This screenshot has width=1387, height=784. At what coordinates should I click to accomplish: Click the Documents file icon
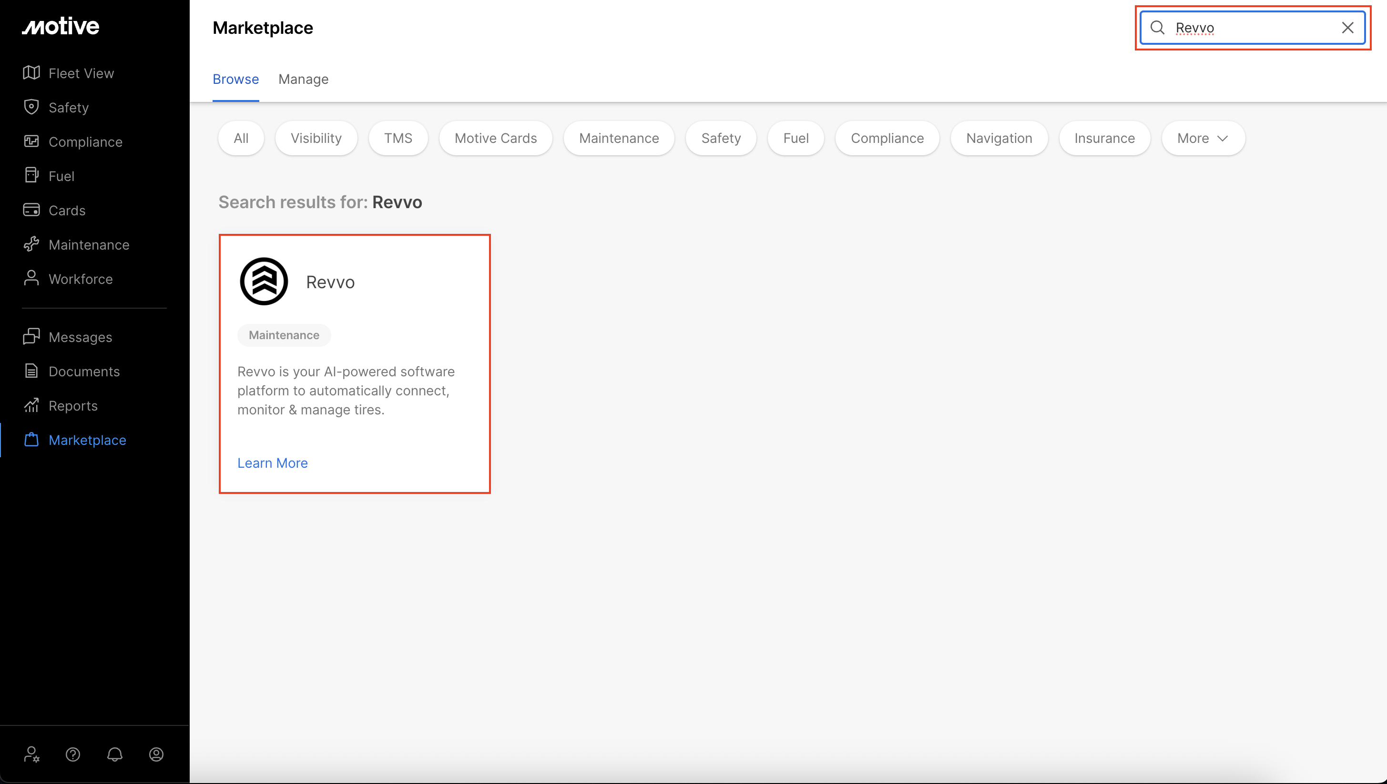(31, 371)
